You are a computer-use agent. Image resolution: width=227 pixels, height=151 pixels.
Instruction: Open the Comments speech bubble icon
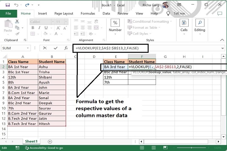pos(220,14)
